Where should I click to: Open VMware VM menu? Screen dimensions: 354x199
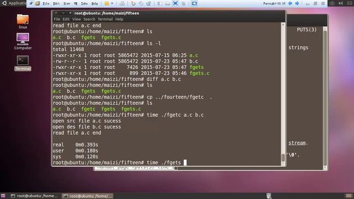coord(76,3)
